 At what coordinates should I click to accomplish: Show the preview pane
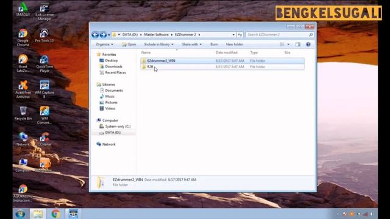tap(298, 44)
